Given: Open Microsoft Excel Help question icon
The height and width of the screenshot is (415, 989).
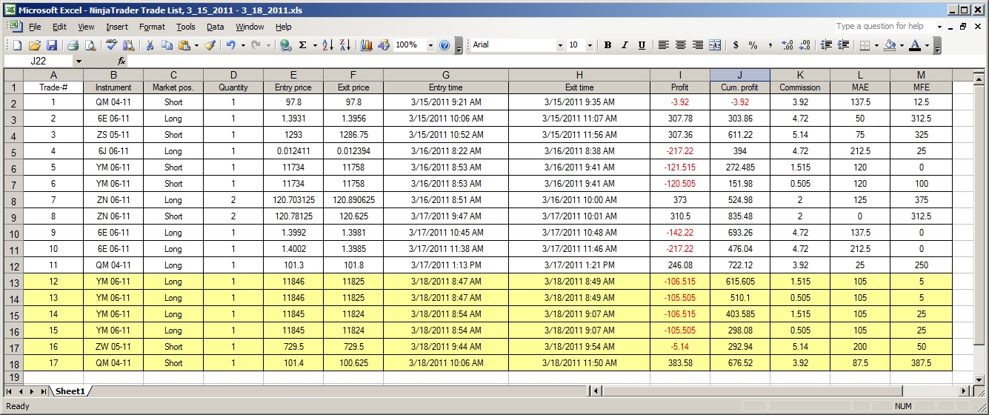Looking at the screenshot, I should click(x=444, y=45).
